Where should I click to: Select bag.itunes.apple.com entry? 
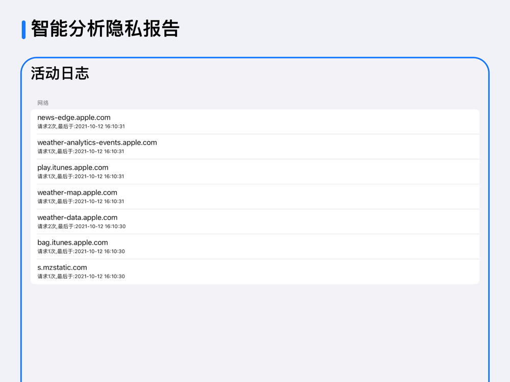(x=255, y=247)
